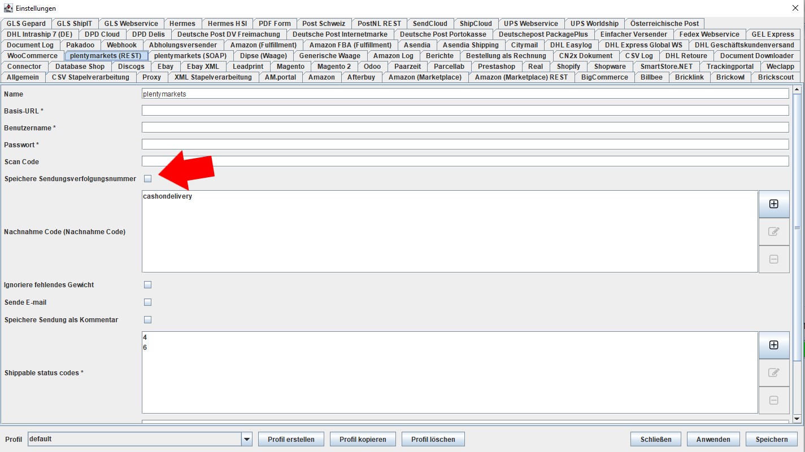Open the Document Downloader tab

pyautogui.click(x=756, y=56)
